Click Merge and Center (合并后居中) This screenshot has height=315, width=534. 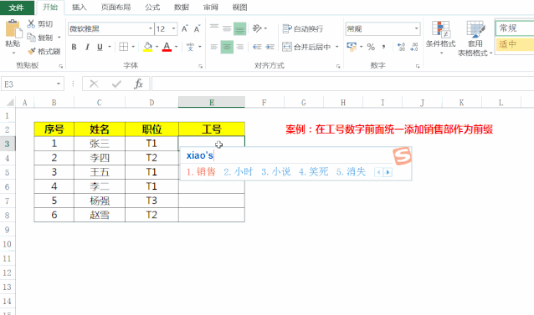(x=306, y=47)
